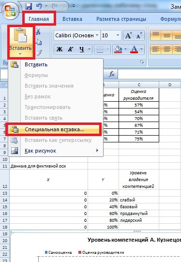This screenshot has height=262, width=181.
Task: Apply fill color bucket
Action: [118, 49]
